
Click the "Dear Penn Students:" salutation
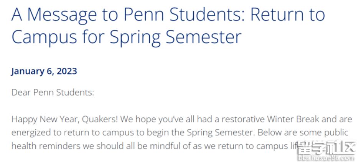click(53, 92)
